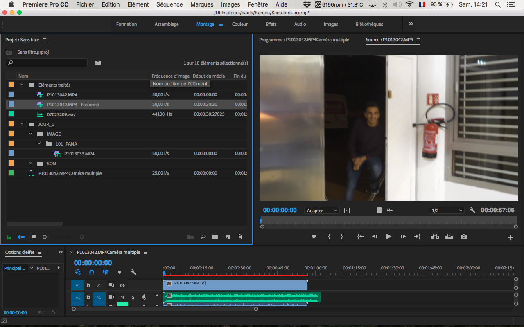The image size is (524, 327).
Task: Set the Mark In point in Source monitor
Action: click(x=329, y=237)
